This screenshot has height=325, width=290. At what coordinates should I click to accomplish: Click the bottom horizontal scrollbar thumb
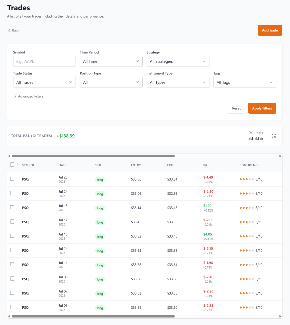[x=93, y=316]
